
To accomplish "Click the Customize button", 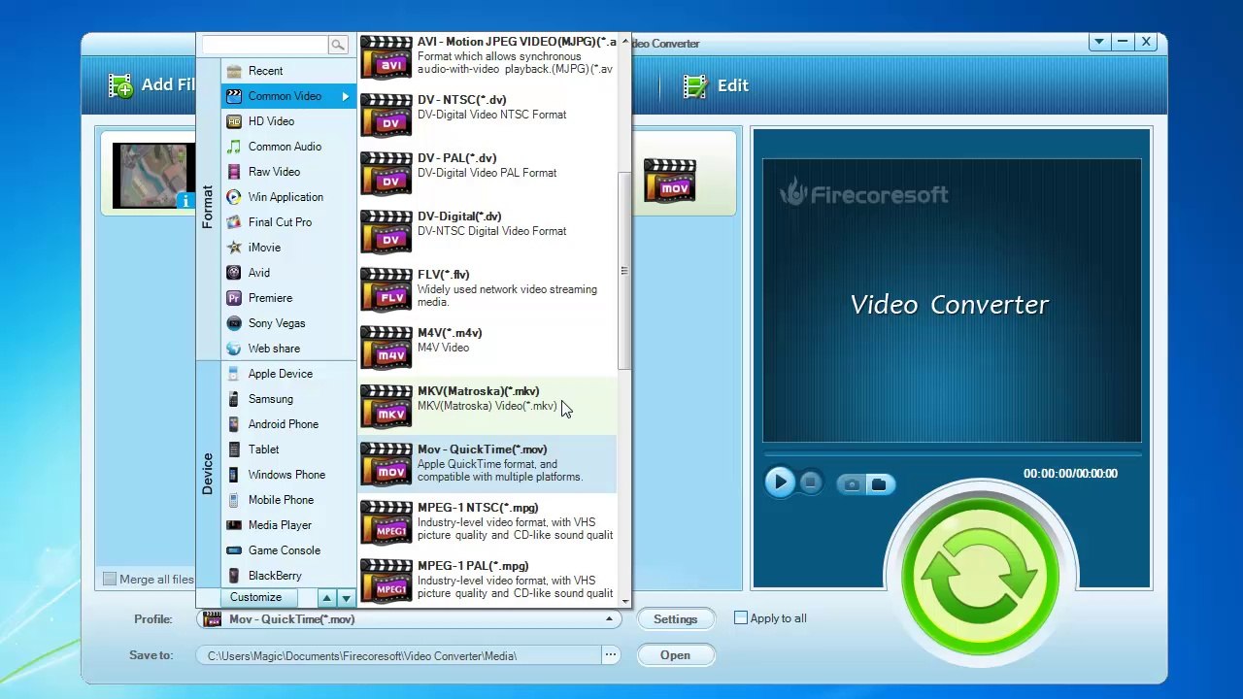I will [256, 598].
